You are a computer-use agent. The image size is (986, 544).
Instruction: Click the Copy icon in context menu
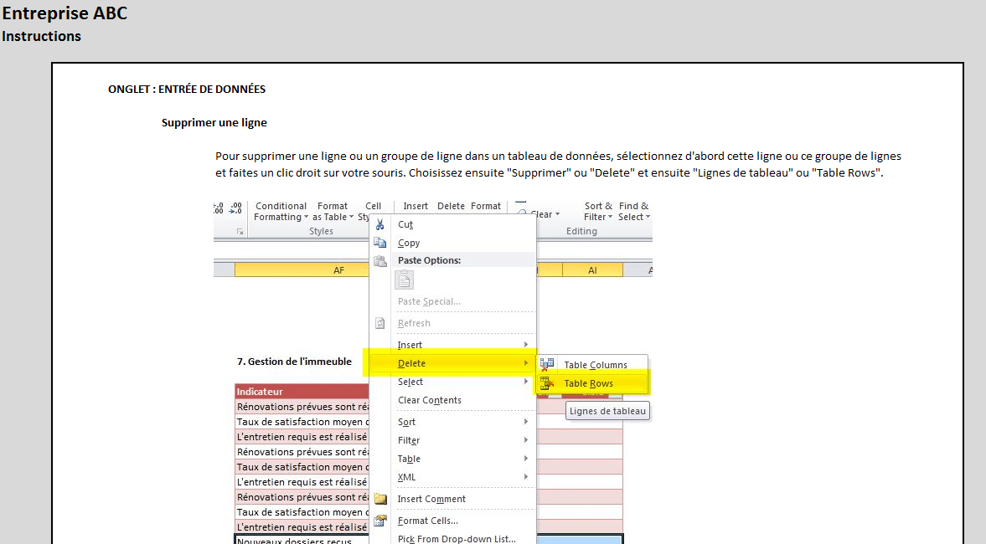coord(380,243)
